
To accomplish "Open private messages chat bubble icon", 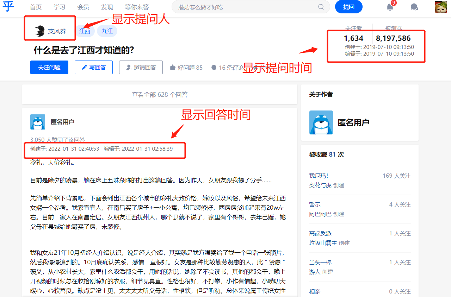I will point(414,7).
